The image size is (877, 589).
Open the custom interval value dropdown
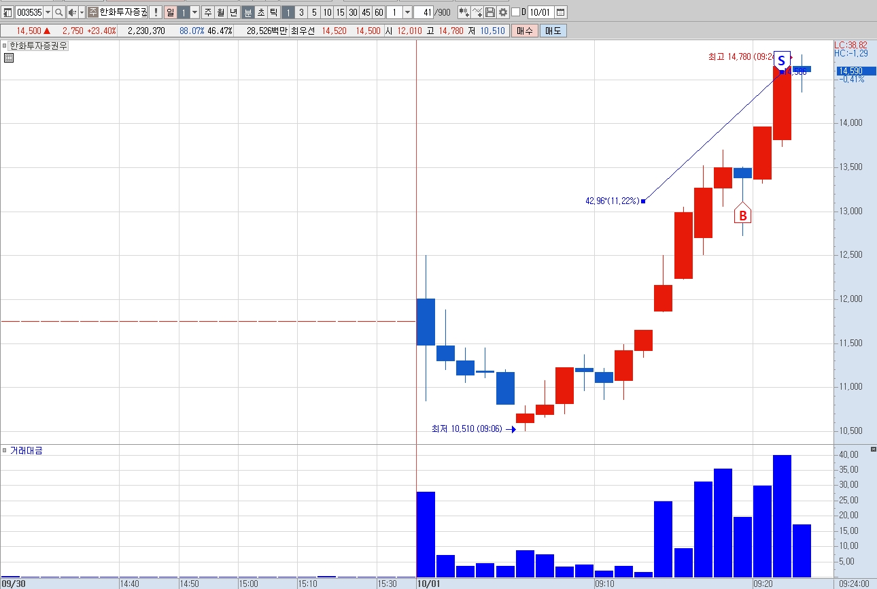[x=407, y=12]
